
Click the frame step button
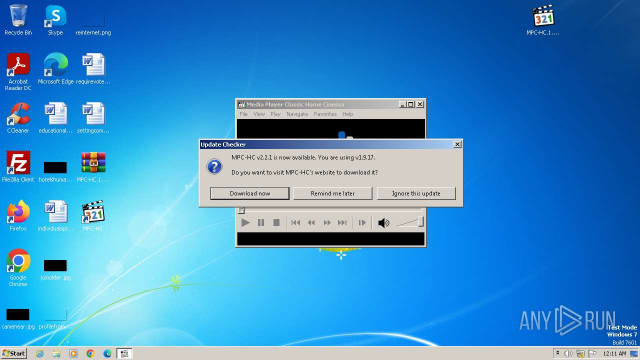(x=362, y=222)
